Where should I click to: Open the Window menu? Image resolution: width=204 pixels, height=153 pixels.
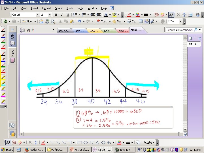(92, 8)
